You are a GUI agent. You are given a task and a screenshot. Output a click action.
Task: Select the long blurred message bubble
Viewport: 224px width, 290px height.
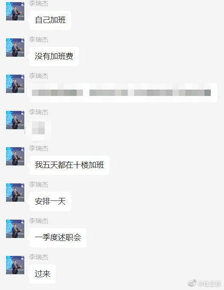(x=123, y=93)
